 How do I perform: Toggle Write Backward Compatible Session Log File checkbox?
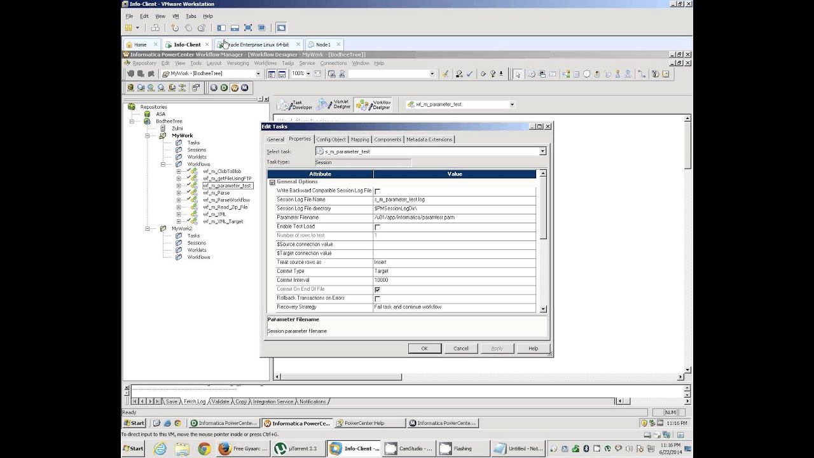point(377,191)
